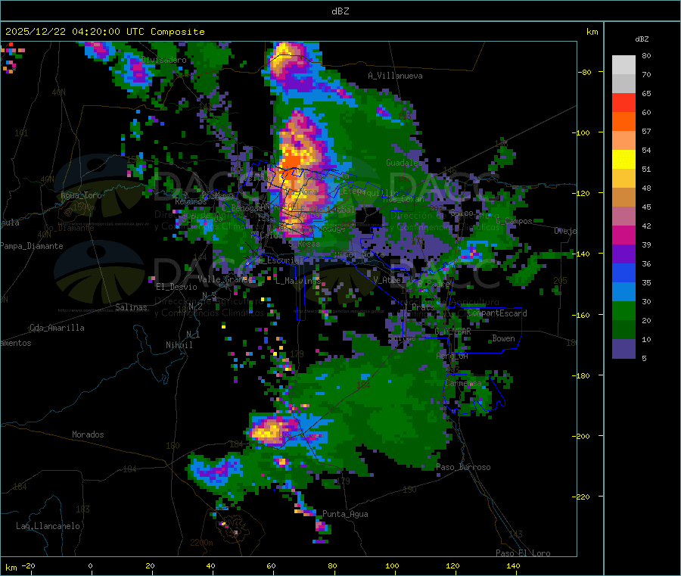
Task: Click the 65 dBZ gray swatch
Action: coord(623,84)
